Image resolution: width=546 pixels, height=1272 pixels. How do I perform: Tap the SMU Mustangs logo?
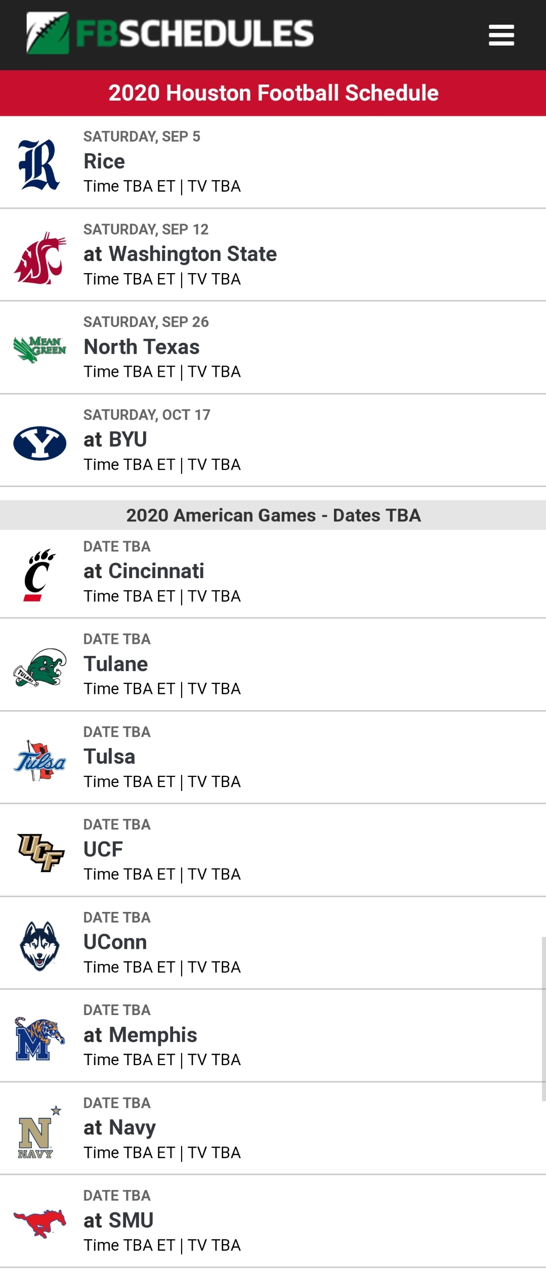click(39, 1223)
